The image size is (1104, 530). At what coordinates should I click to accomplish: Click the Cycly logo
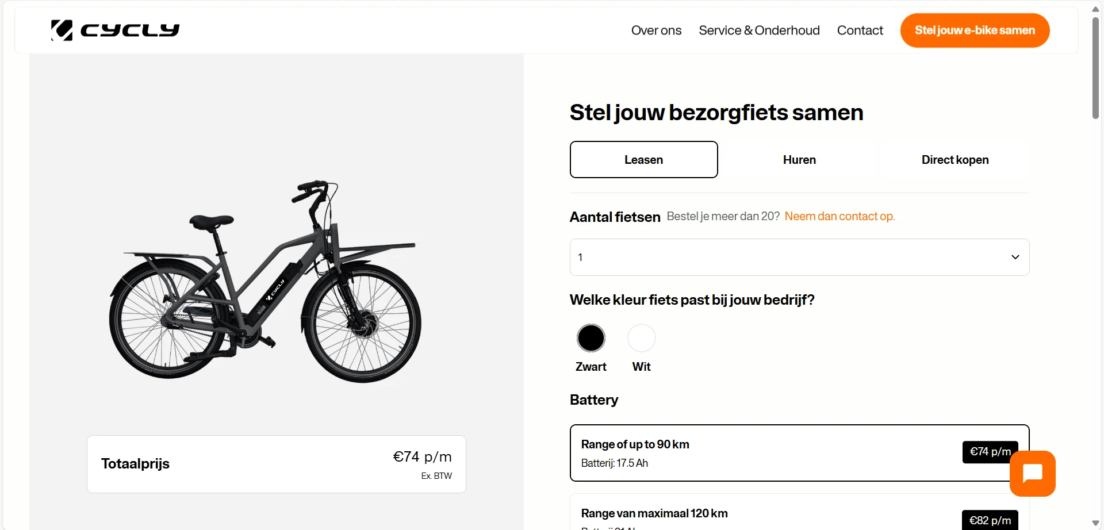point(115,30)
